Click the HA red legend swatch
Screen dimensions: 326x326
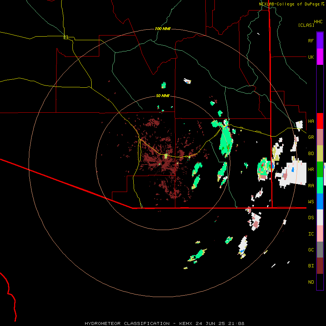tap(320, 121)
